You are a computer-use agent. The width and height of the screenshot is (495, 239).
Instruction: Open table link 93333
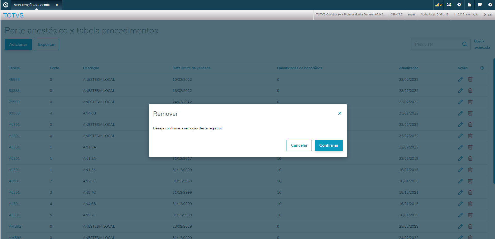14,113
